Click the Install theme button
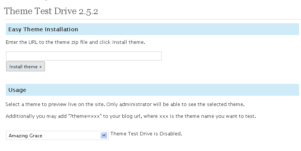 point(26,66)
